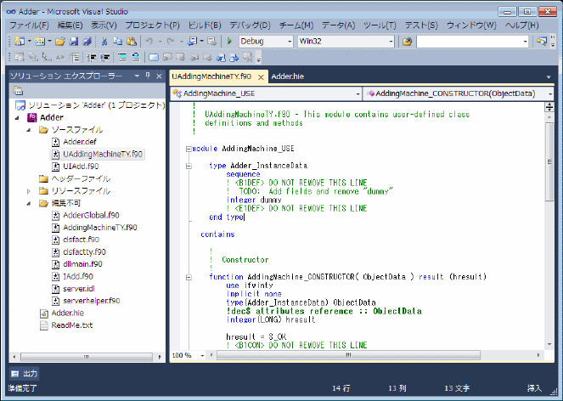The width and height of the screenshot is (563, 401).
Task: Switch to the Adder.hie tab
Action: coord(287,76)
